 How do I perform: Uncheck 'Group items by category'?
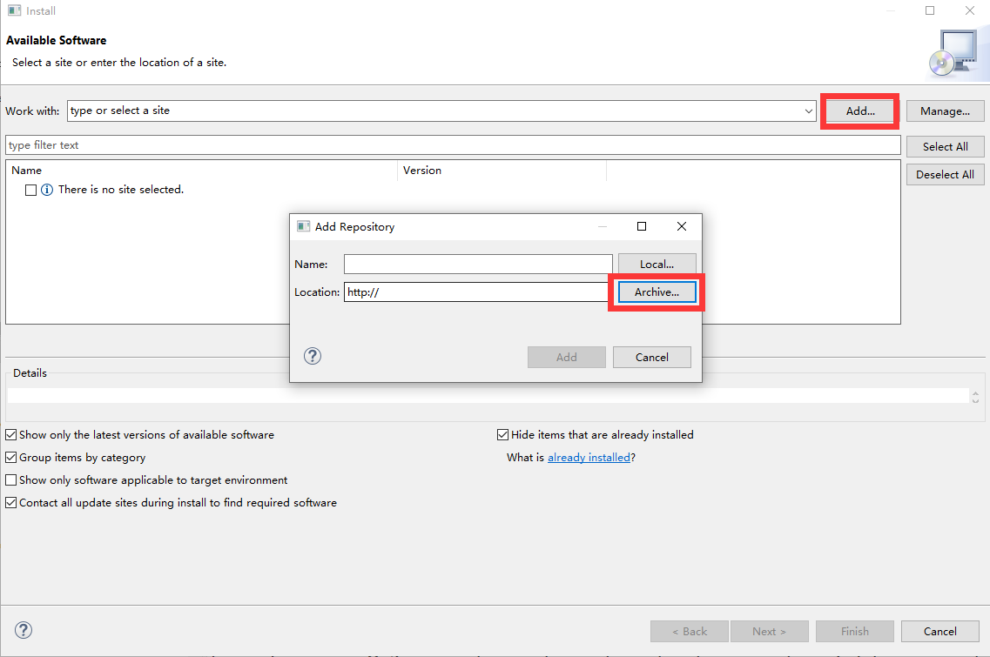[10, 458]
